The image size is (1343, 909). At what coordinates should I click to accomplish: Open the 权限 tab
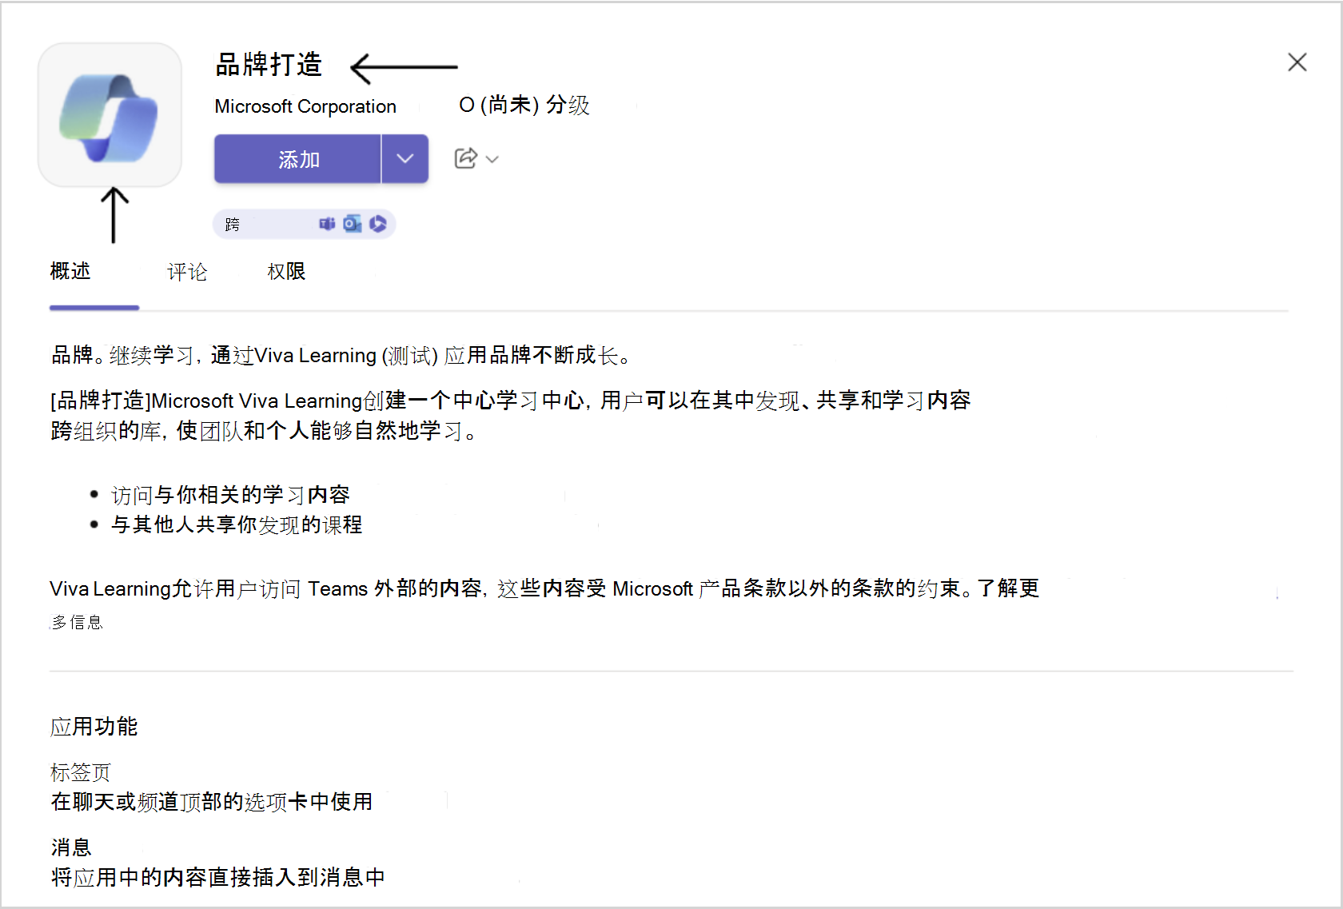(285, 272)
